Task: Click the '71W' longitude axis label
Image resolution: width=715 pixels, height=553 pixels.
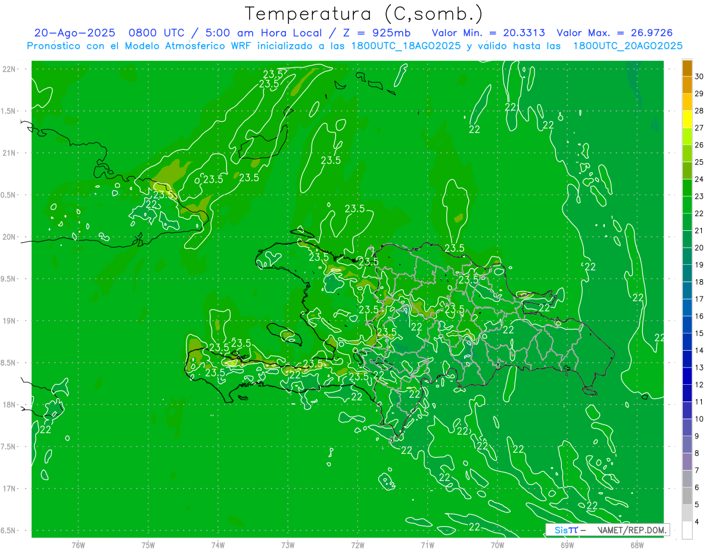Action: point(427,545)
